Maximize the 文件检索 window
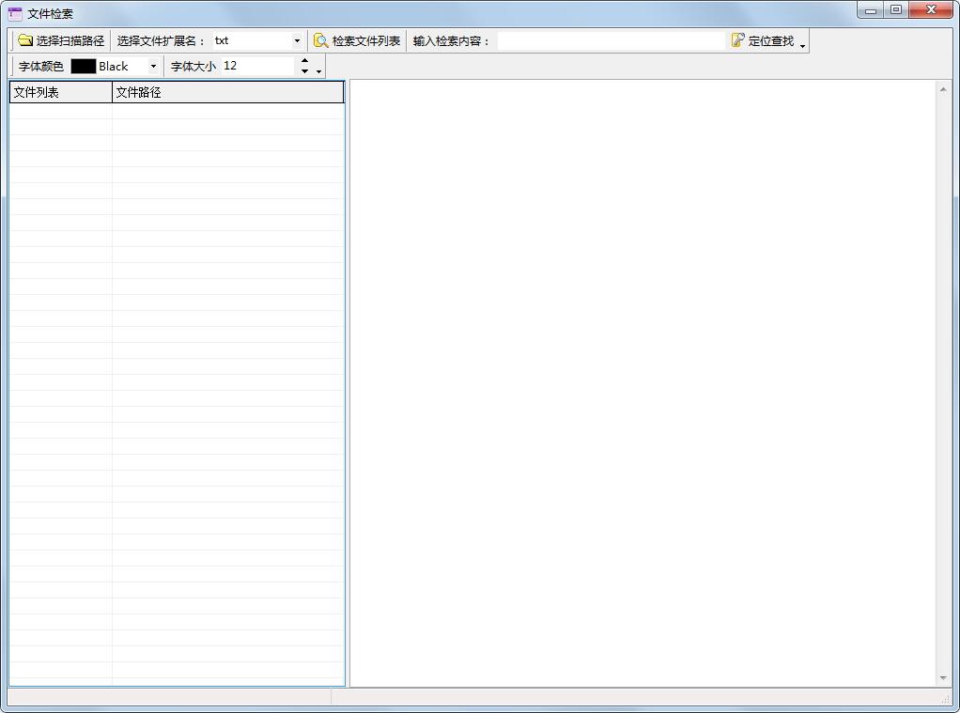This screenshot has width=960, height=713. (896, 10)
